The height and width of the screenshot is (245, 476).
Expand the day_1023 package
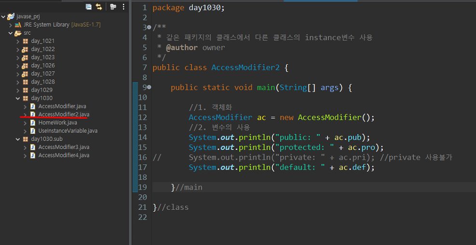[x=18, y=57]
